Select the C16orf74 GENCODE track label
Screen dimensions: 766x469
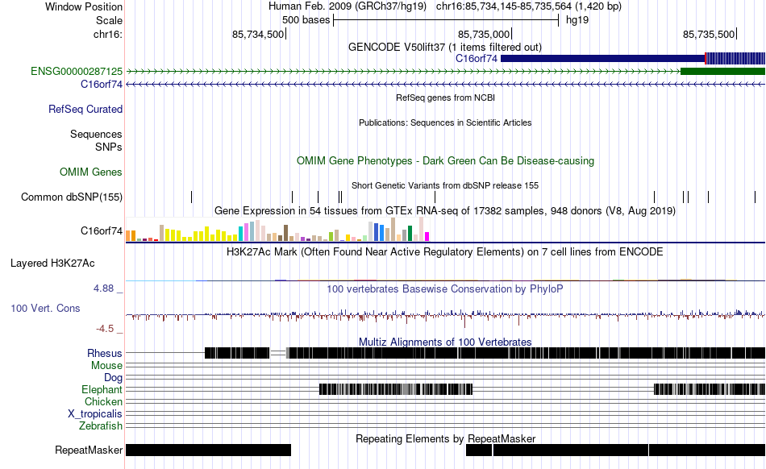click(x=101, y=84)
